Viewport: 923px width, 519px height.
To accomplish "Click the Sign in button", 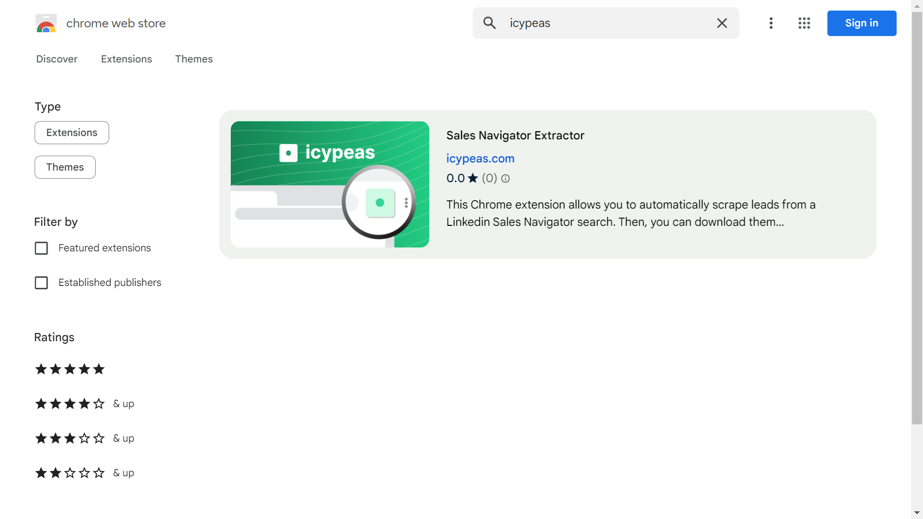I will click(x=861, y=23).
